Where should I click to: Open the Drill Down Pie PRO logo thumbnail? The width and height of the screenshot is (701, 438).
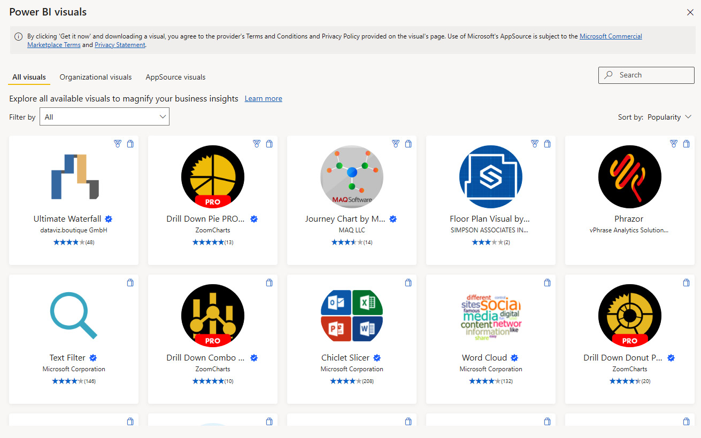(x=213, y=177)
